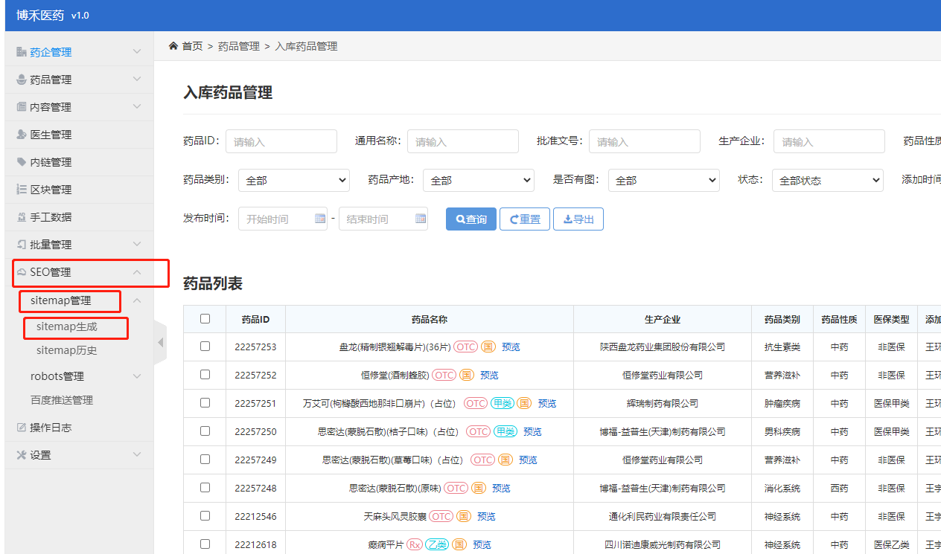Click the 批准文号 input field
Screen dimensions: 941x554
pos(645,141)
